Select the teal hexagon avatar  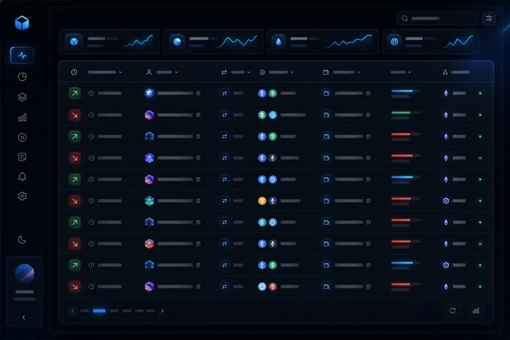[149, 201]
